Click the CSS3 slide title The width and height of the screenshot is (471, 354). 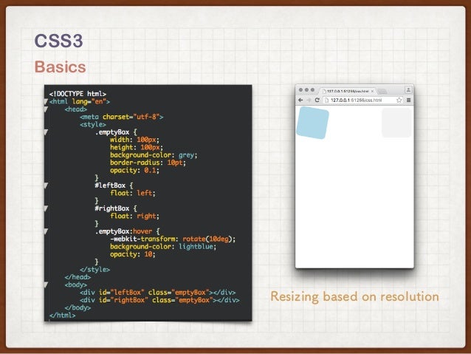tap(58, 41)
